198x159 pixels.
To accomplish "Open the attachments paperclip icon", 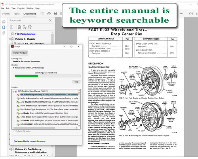I will pos(4,33).
